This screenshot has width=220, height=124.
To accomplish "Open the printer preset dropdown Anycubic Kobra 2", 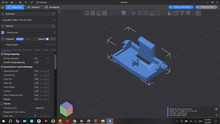I will tap(27, 20).
